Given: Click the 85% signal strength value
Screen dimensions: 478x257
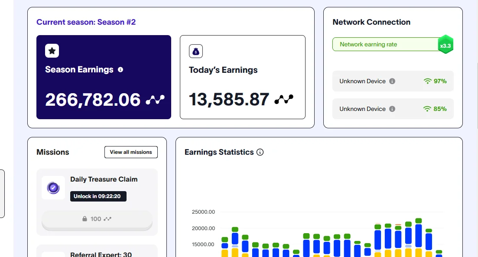Looking at the screenshot, I should click(x=440, y=109).
